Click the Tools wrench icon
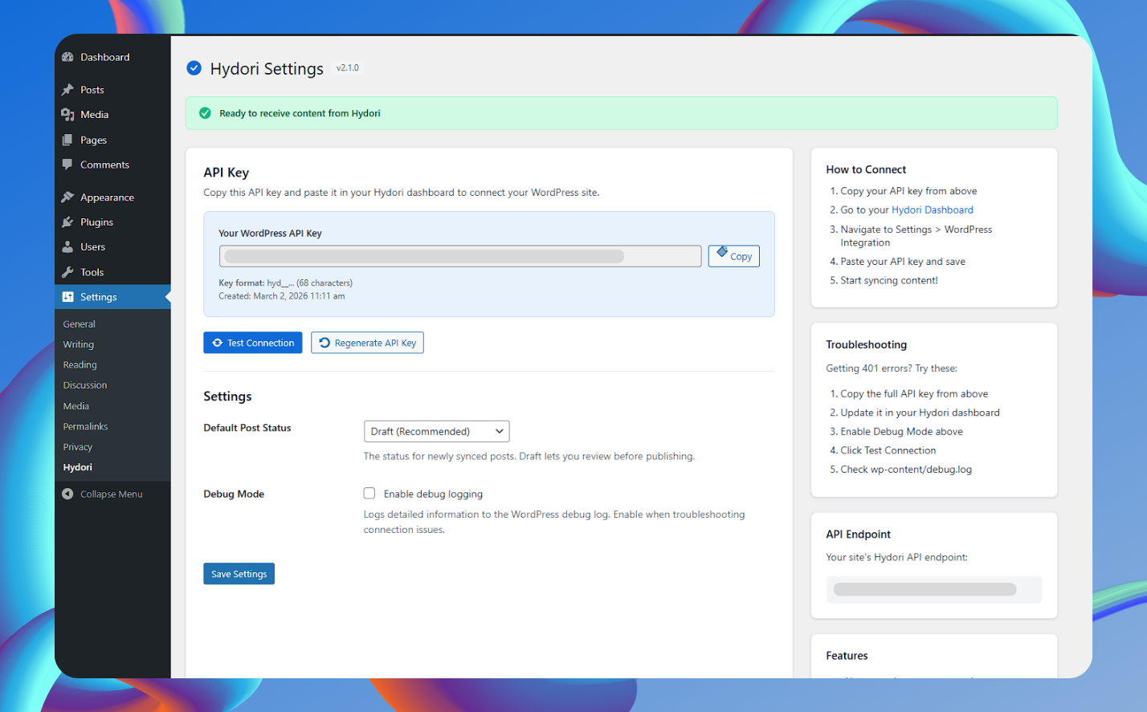 [67, 272]
